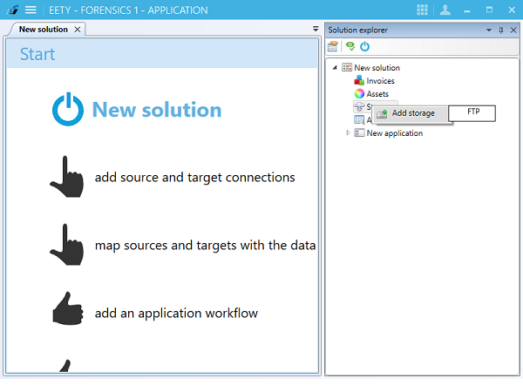Choose Add storage from context menu

tap(412, 113)
